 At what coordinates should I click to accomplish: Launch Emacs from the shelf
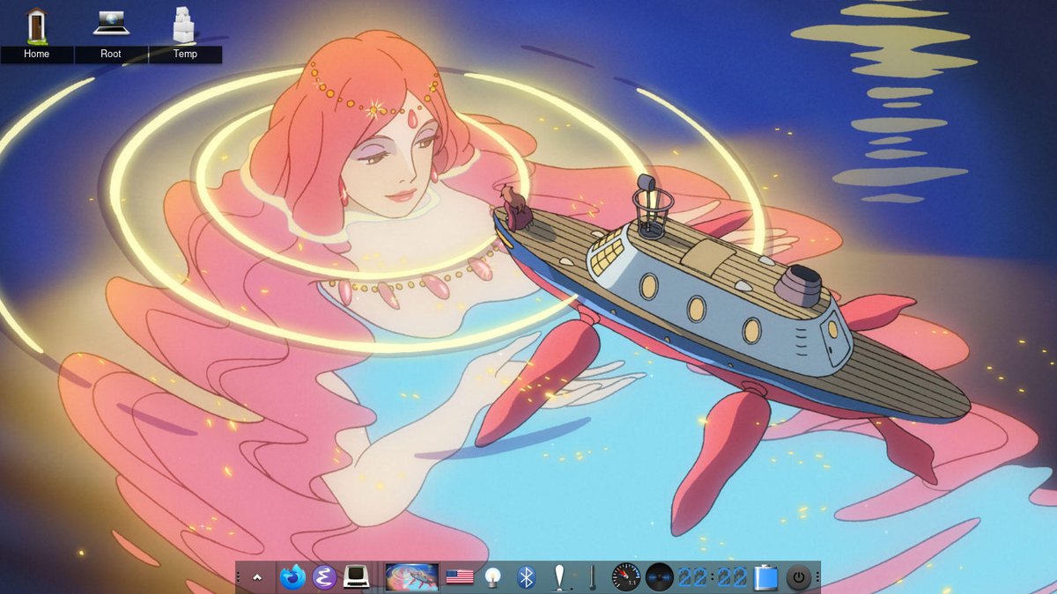tap(324, 577)
